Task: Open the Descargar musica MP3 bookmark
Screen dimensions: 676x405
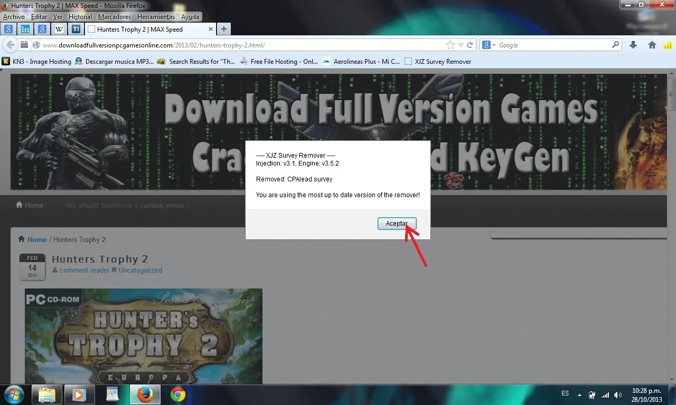Action: pyautogui.click(x=115, y=62)
